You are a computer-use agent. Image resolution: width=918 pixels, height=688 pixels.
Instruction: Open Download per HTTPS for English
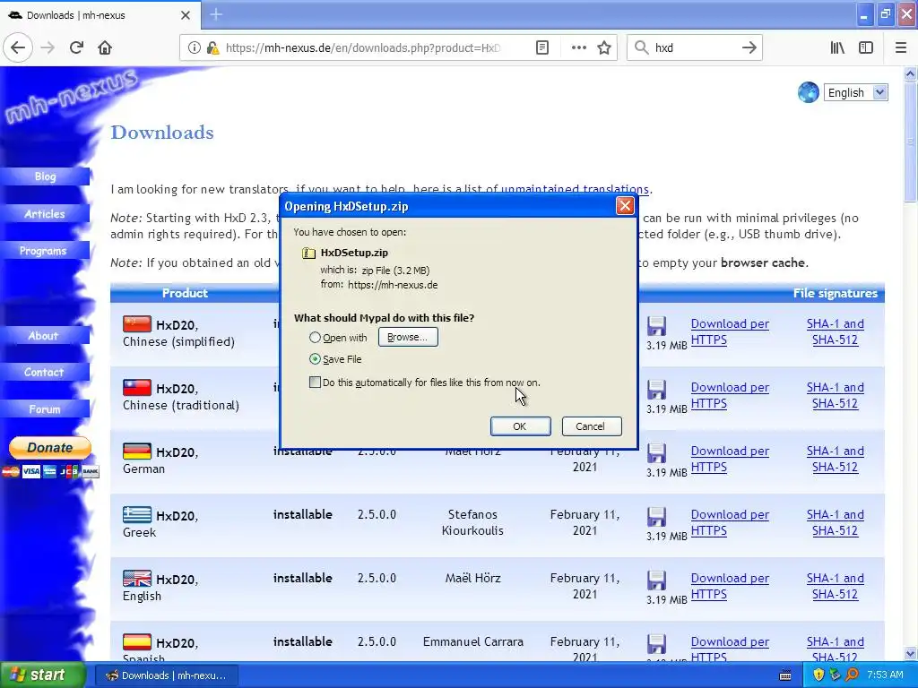(x=730, y=586)
